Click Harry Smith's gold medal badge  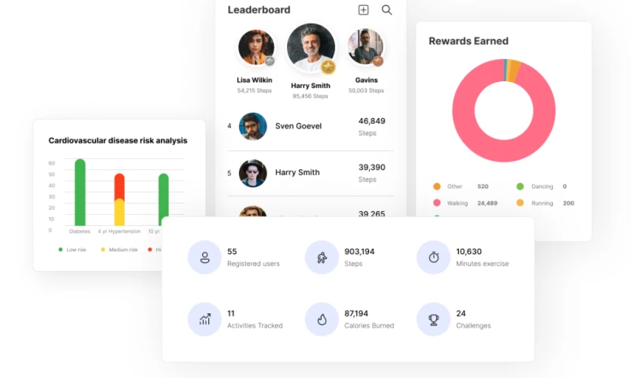(328, 67)
